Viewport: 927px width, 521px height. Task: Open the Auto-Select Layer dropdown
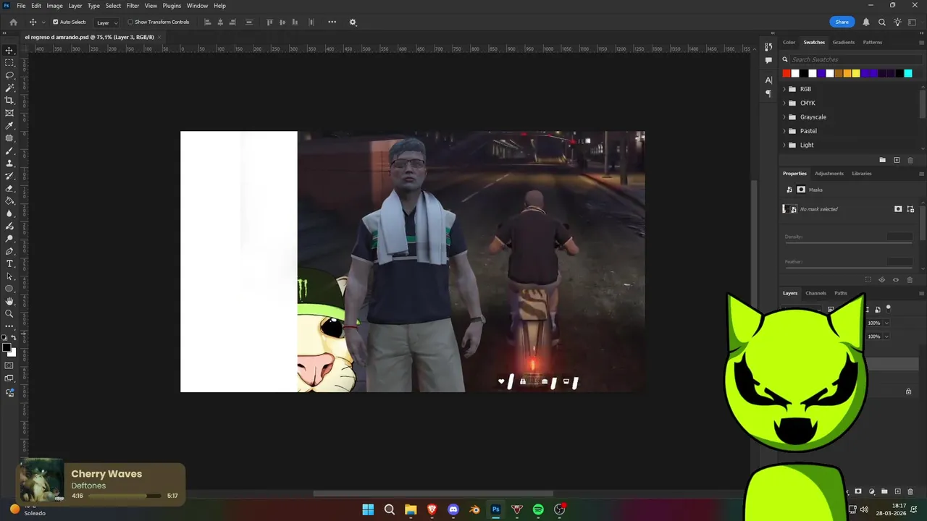pos(106,22)
